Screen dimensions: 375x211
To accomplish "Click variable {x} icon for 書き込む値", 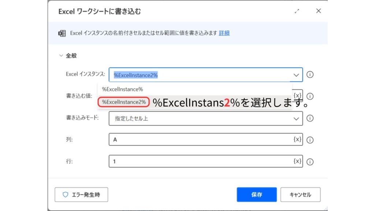I will (297, 95).
